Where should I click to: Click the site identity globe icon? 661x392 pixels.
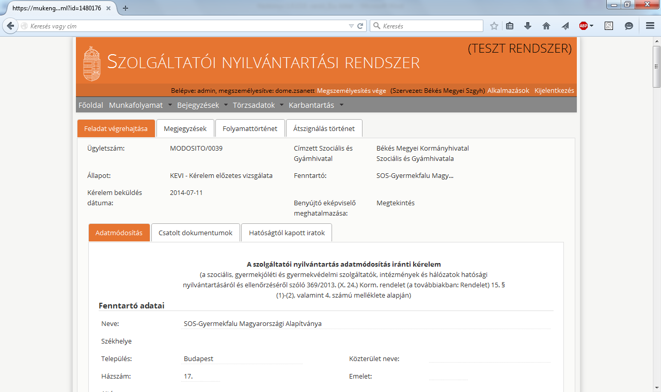[x=24, y=26]
